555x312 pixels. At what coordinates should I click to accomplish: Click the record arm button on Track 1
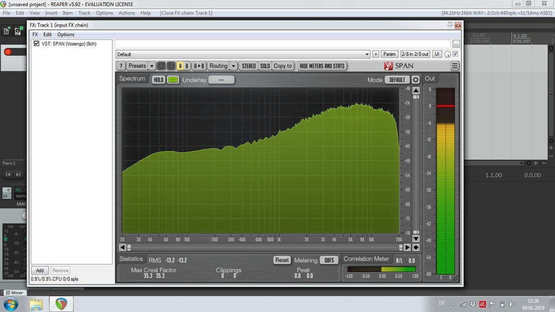point(7,52)
